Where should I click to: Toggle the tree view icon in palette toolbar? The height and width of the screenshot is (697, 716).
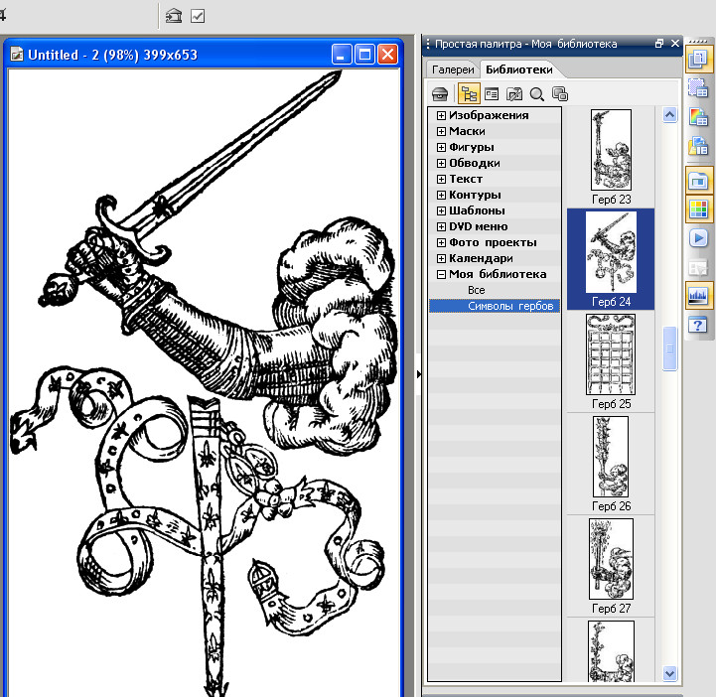(x=469, y=94)
